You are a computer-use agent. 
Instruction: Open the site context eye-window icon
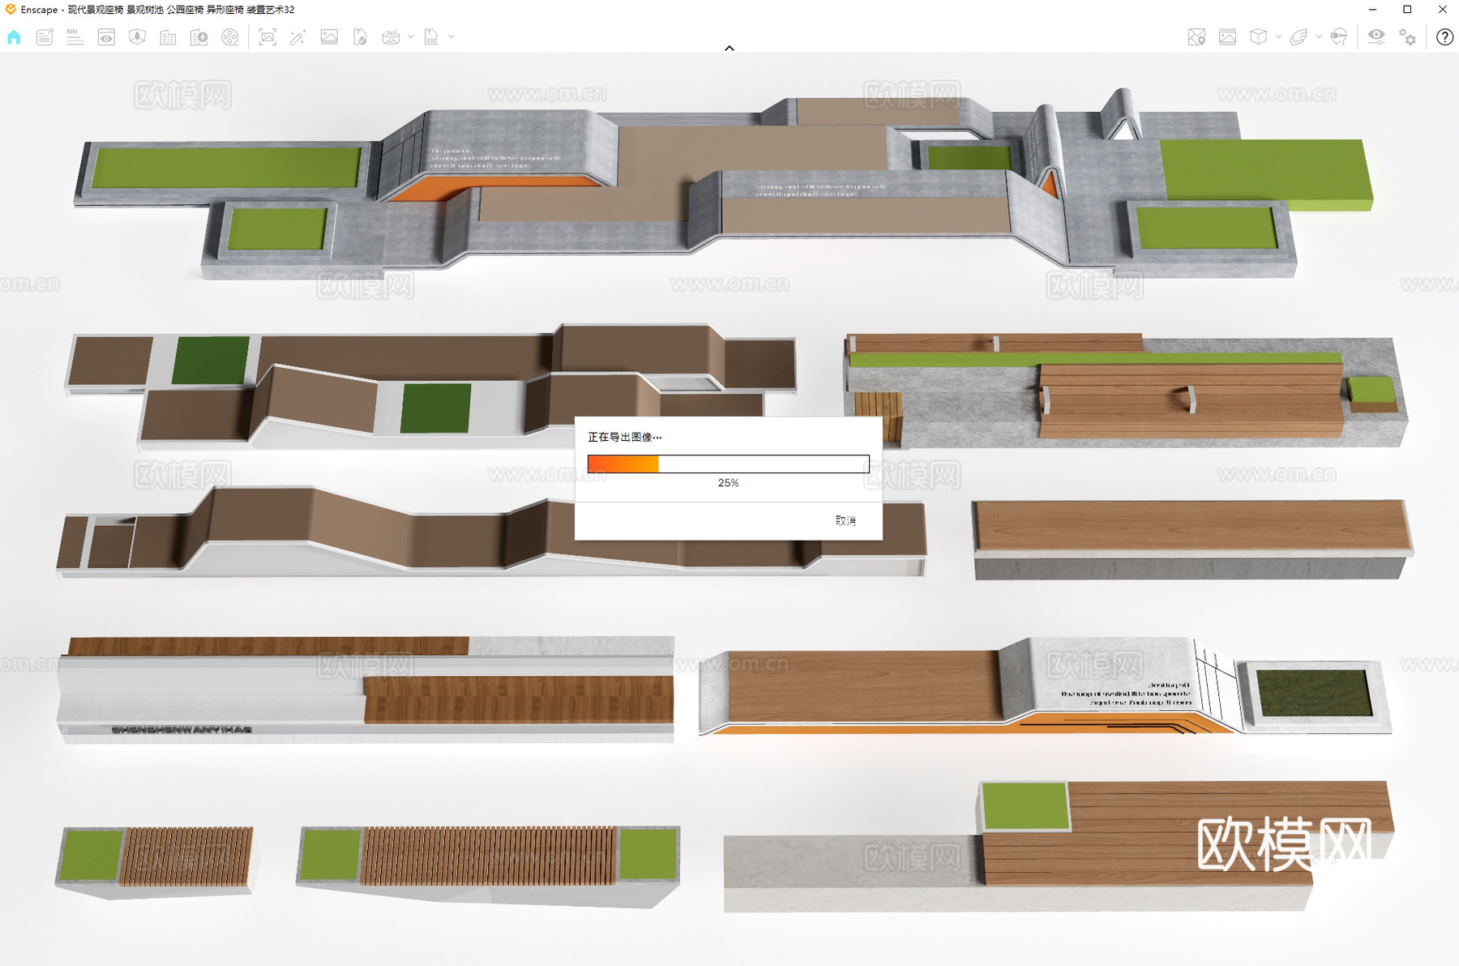point(106,37)
